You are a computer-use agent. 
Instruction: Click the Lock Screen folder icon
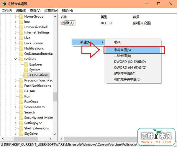21,43
